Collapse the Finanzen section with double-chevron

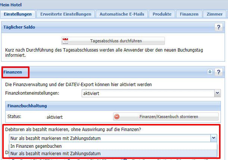tap(210, 72)
